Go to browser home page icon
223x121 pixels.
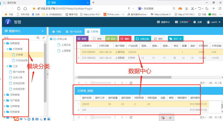click(25, 9)
